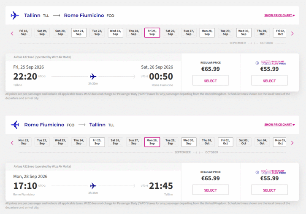Click info icon beside return WIZZ Discount Club price
The height and width of the screenshot is (214, 306).
257,172
